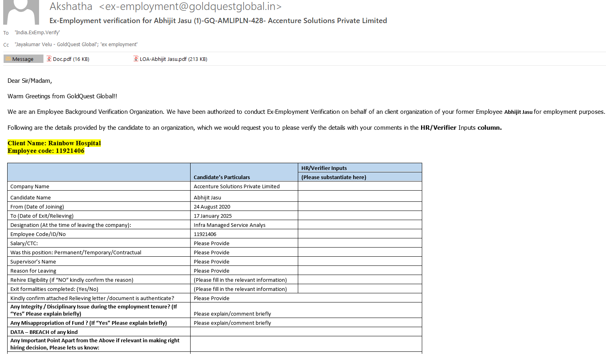
Task: Click the HR/Verifier cell for Candidate Name
Action: pyautogui.click(x=360, y=197)
